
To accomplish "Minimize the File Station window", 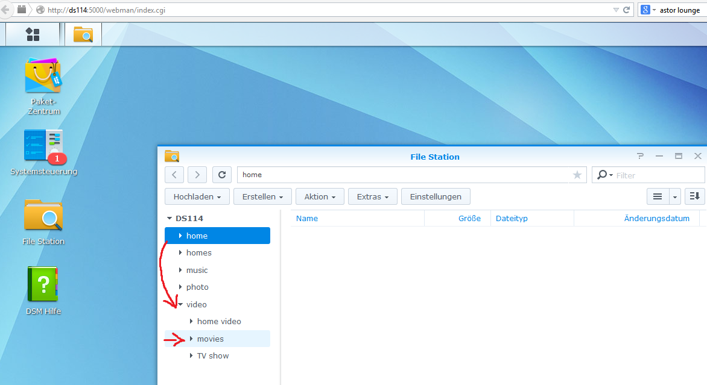I will click(x=659, y=156).
